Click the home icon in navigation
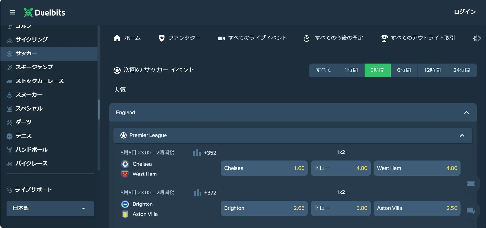 click(117, 38)
